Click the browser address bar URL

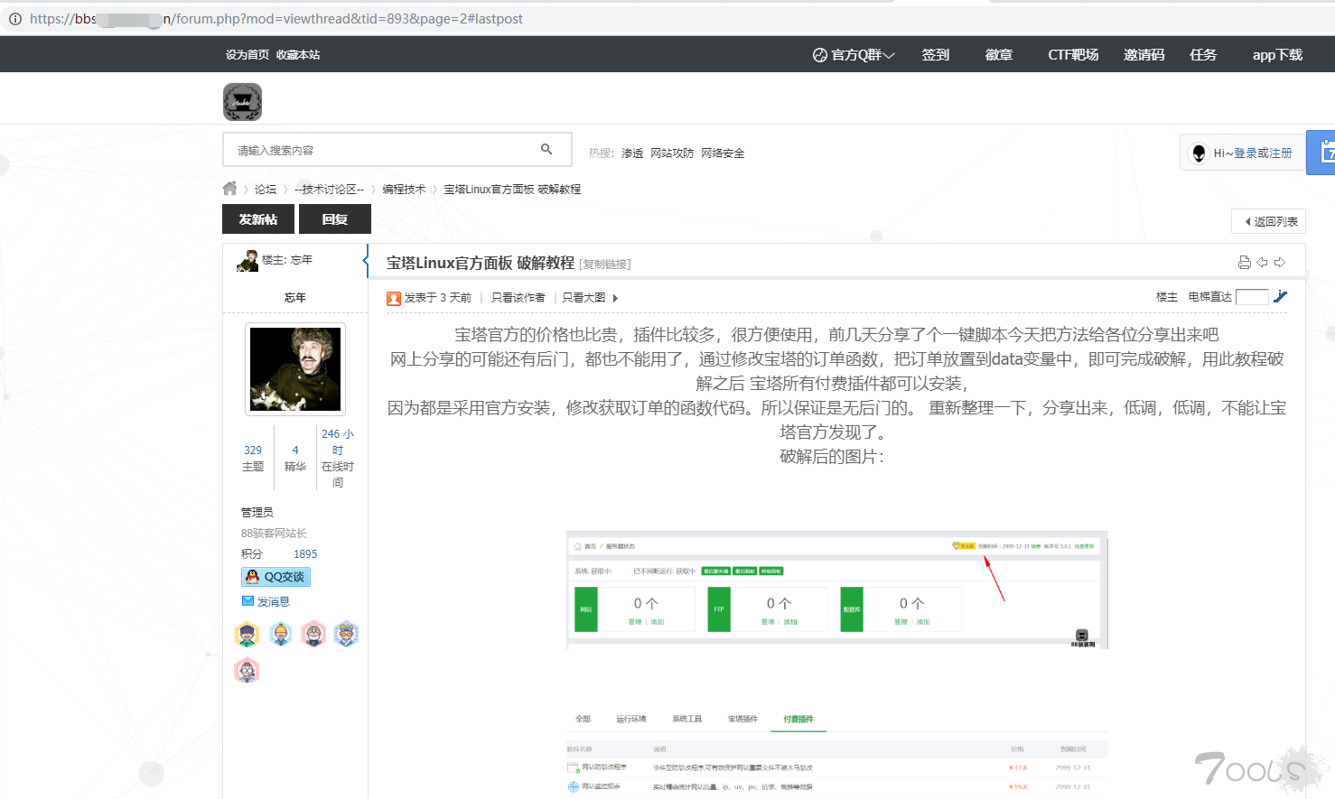[276, 19]
